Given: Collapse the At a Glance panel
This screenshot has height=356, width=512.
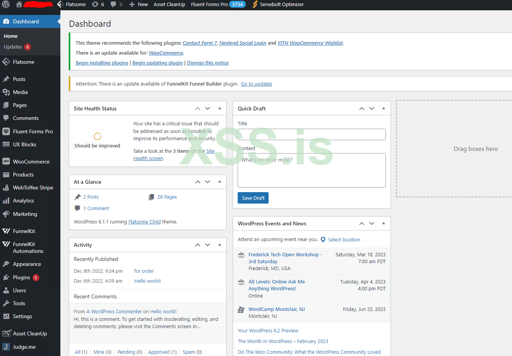Looking at the screenshot, I should pos(220,182).
